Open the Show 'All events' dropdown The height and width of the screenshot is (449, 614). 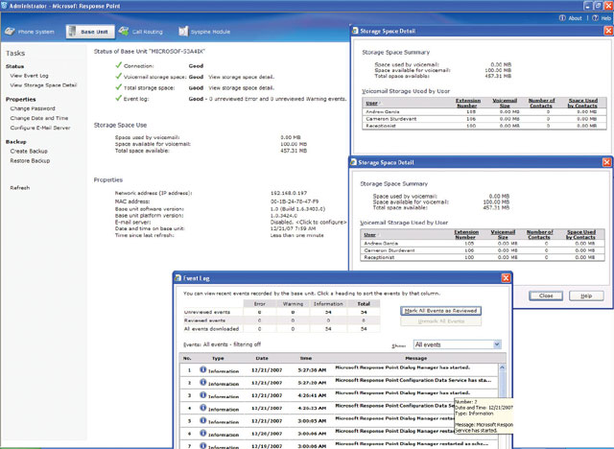tap(458, 344)
